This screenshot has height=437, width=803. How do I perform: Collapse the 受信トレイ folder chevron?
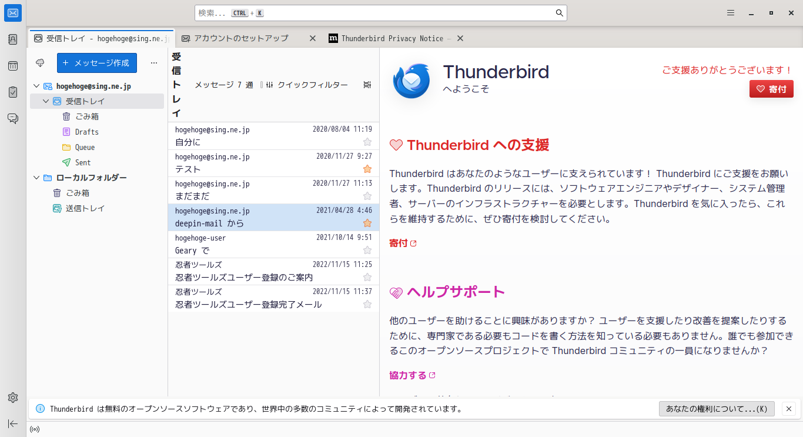click(46, 101)
